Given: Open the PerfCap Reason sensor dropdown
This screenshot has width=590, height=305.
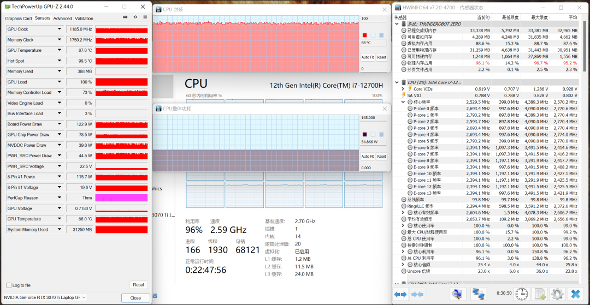Looking at the screenshot, I should pos(59,198).
